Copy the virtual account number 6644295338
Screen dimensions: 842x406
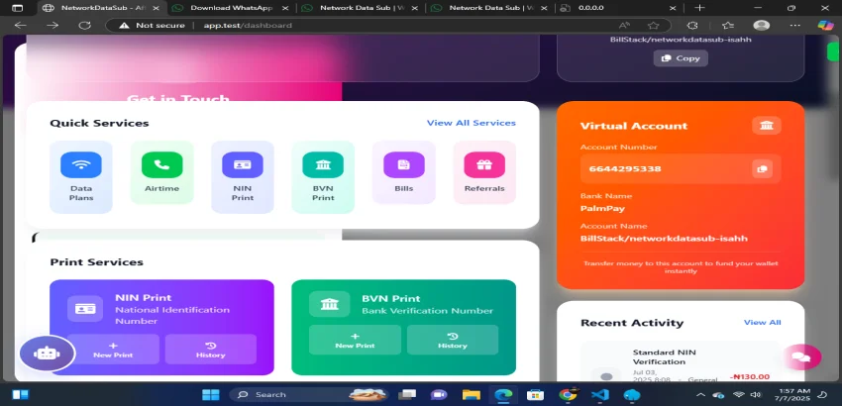tap(762, 168)
